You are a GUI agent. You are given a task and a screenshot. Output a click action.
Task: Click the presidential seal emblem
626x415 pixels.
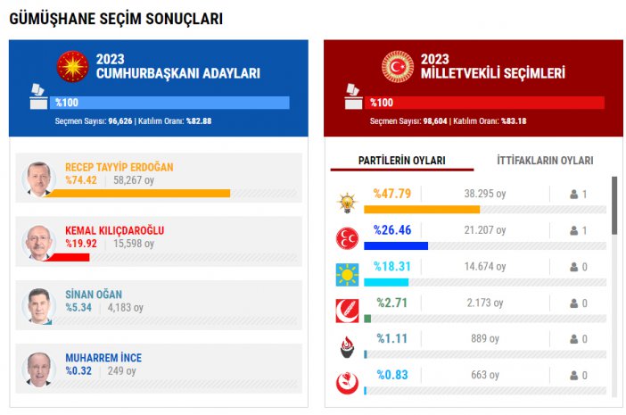click(71, 66)
